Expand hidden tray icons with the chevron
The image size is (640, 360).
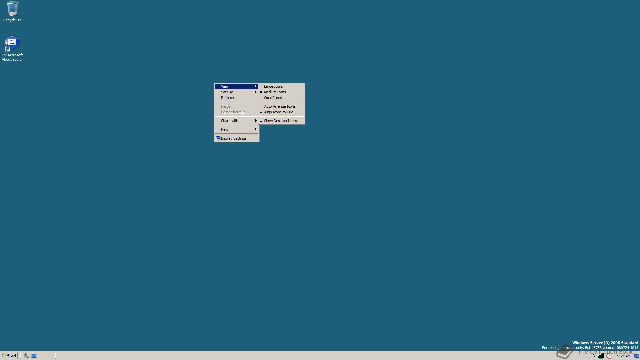click(x=594, y=356)
